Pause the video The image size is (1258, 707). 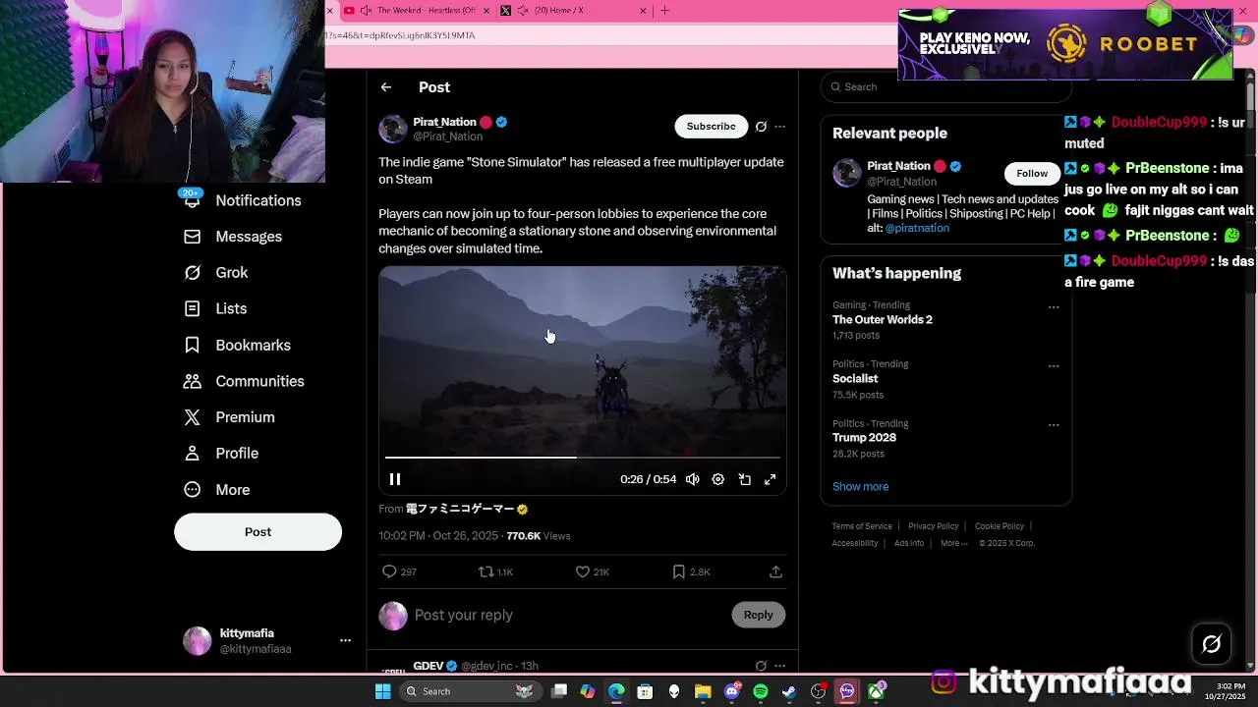(x=395, y=479)
